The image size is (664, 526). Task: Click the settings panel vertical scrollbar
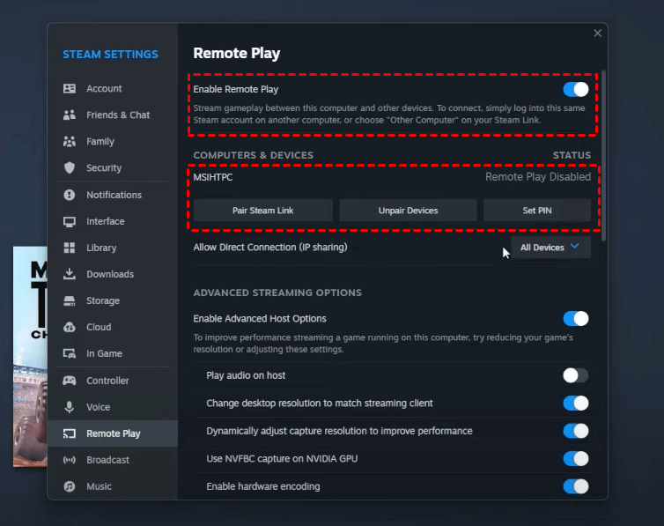603,156
